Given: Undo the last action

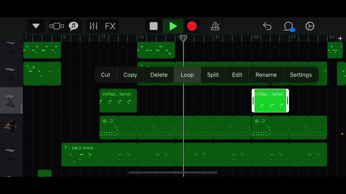Looking at the screenshot, I should pos(267,26).
